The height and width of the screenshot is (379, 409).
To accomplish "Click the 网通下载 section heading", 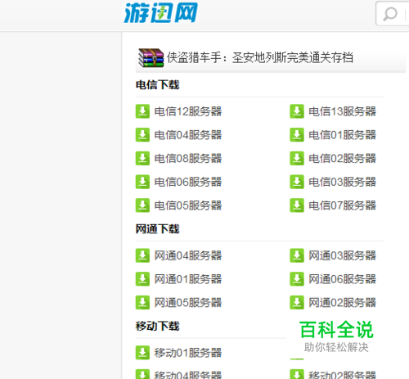I will pos(158,229).
